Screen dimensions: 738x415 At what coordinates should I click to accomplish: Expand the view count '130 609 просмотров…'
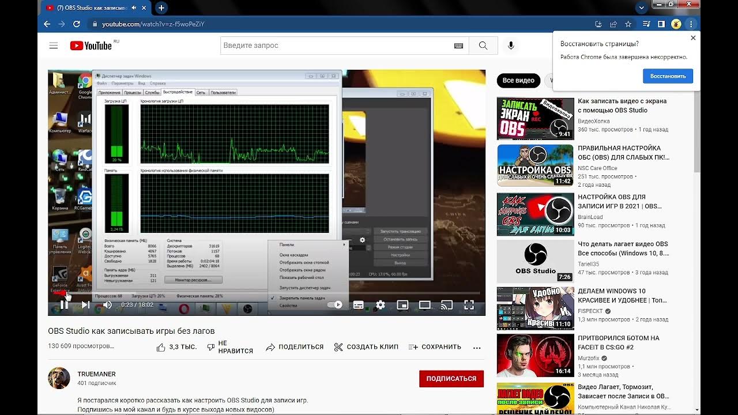(x=81, y=346)
